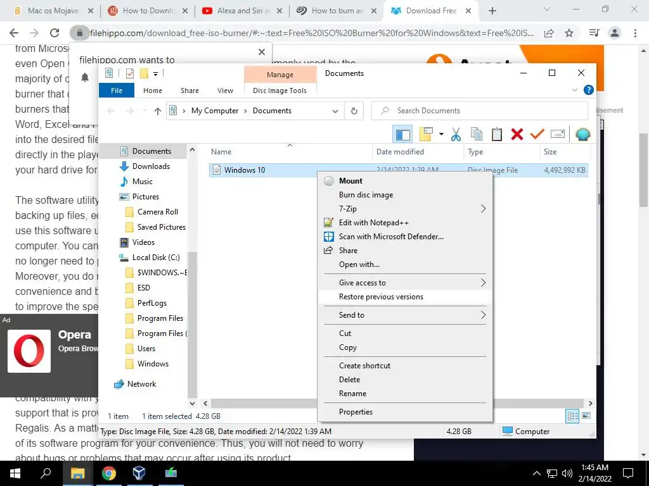Open the File ribbon tab
Viewport: 649px width, 486px height.
[117, 90]
